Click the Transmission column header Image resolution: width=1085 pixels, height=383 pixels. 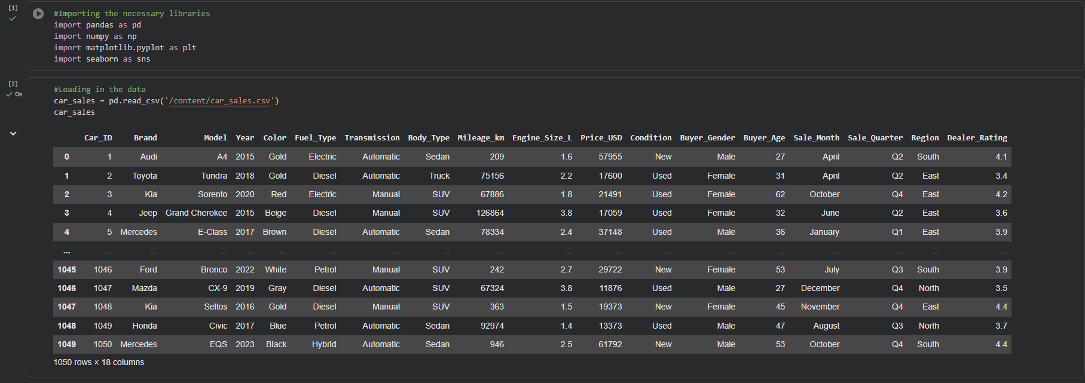click(372, 138)
